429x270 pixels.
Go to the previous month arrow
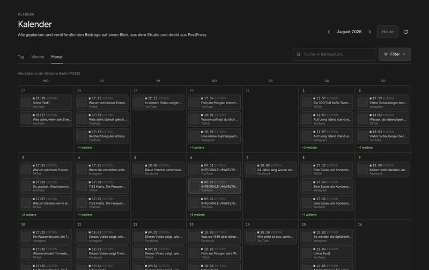tap(329, 32)
